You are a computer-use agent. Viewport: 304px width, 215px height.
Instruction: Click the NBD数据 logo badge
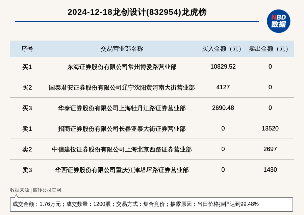point(278,21)
